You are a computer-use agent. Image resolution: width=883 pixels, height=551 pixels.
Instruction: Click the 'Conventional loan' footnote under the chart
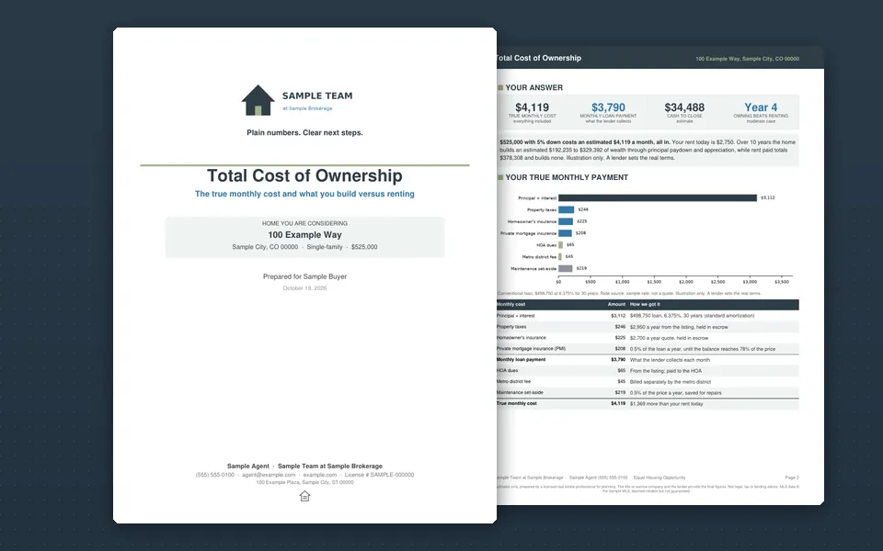click(629, 294)
